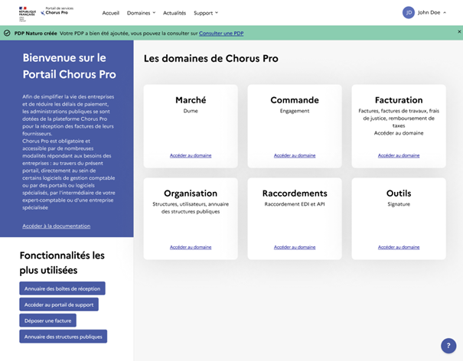Access the Marché domain link
Viewport: 463px width, 361px height.
[191, 155]
